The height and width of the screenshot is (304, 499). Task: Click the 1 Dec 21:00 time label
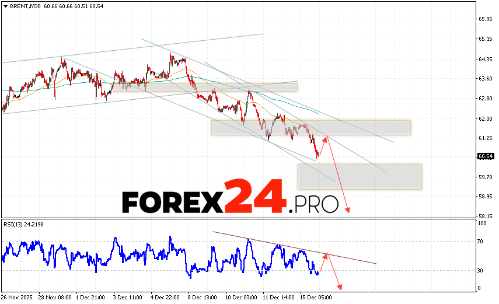coord(90,298)
